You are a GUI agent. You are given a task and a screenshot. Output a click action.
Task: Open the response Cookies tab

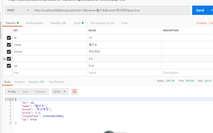(x=20, y=82)
